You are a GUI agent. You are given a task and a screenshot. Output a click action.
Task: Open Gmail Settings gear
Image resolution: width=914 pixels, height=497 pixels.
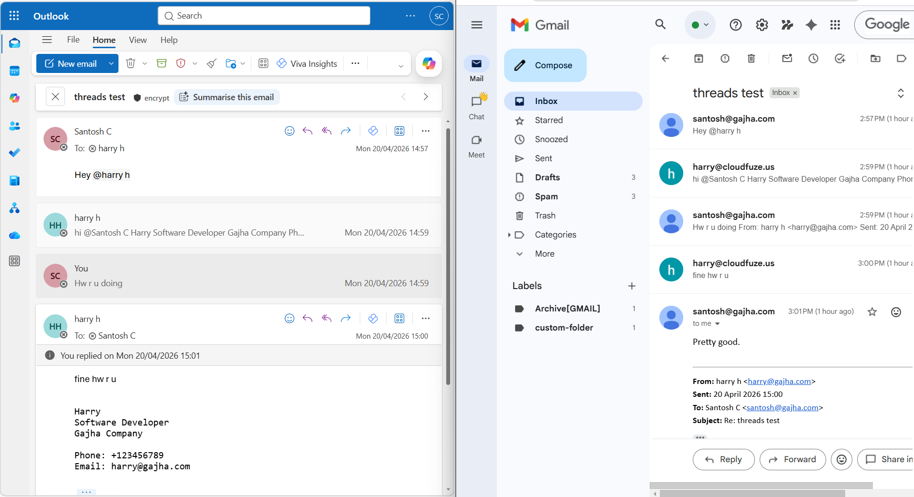pos(762,25)
